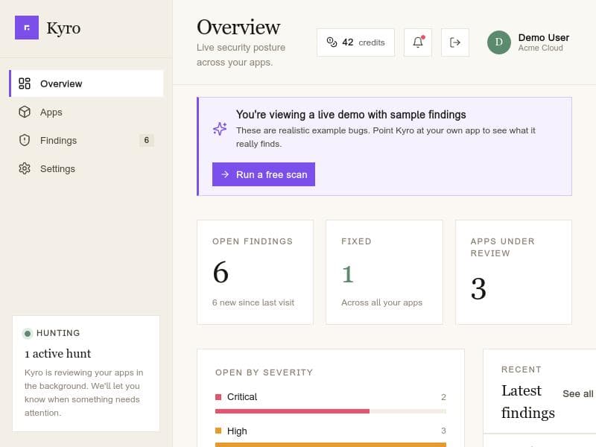Click the 'Latest findings' heading

pos(528,402)
